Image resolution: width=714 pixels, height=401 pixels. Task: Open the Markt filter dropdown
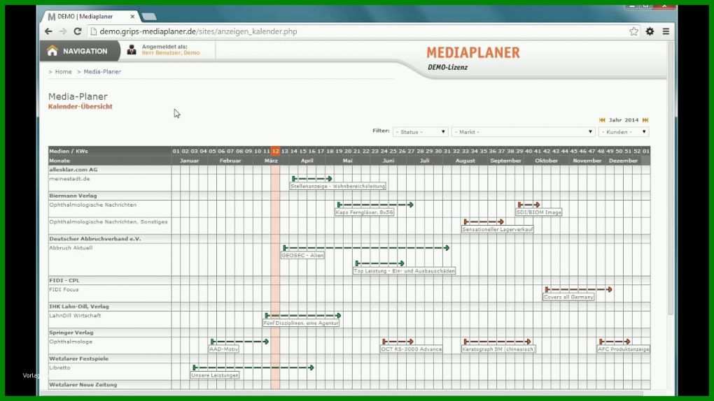point(524,132)
